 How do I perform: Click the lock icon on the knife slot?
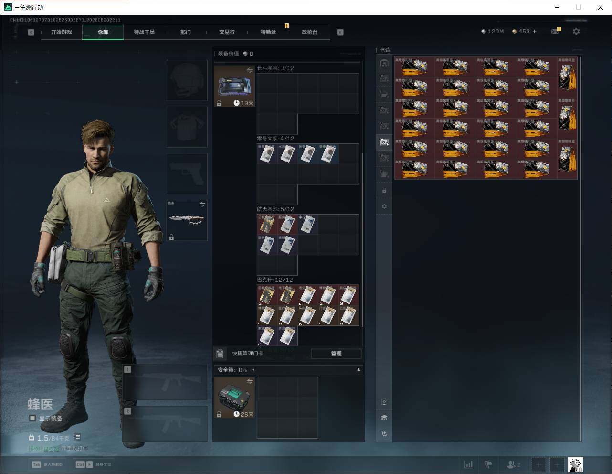tap(171, 237)
